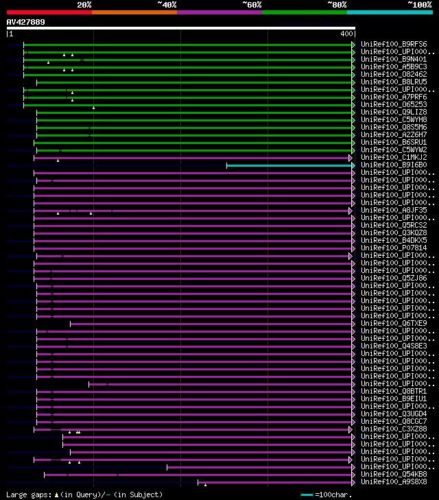Click the 'Large gaps' legend text
439x500 pixels.
pyautogui.click(x=29, y=495)
